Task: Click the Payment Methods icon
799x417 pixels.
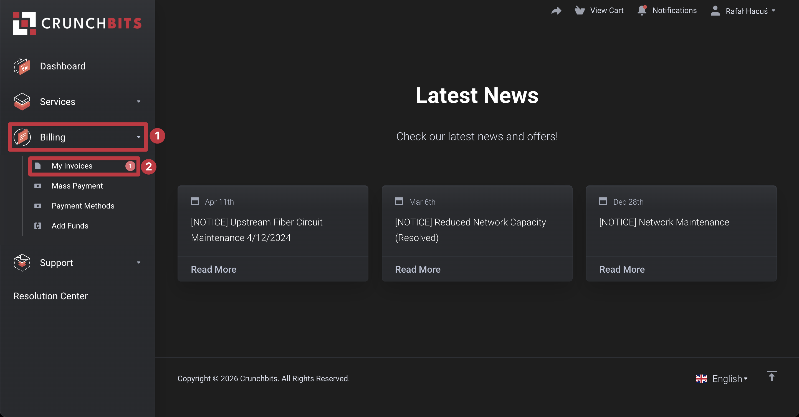Action: click(x=38, y=206)
